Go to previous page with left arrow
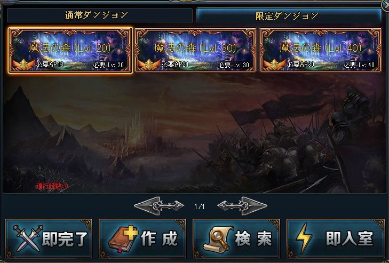 tap(159, 206)
